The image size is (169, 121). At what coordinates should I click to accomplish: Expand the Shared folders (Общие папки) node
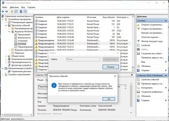(6, 56)
